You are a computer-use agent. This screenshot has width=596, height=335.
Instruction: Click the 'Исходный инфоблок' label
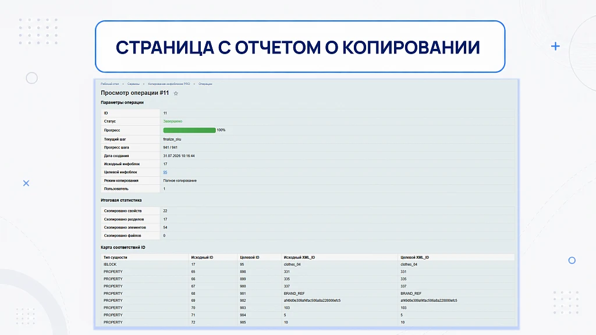(x=122, y=164)
